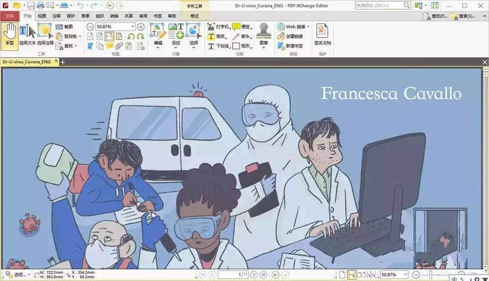Toggle the attachments paperclip pane icon
The image size is (489, 281).
coord(119,46)
